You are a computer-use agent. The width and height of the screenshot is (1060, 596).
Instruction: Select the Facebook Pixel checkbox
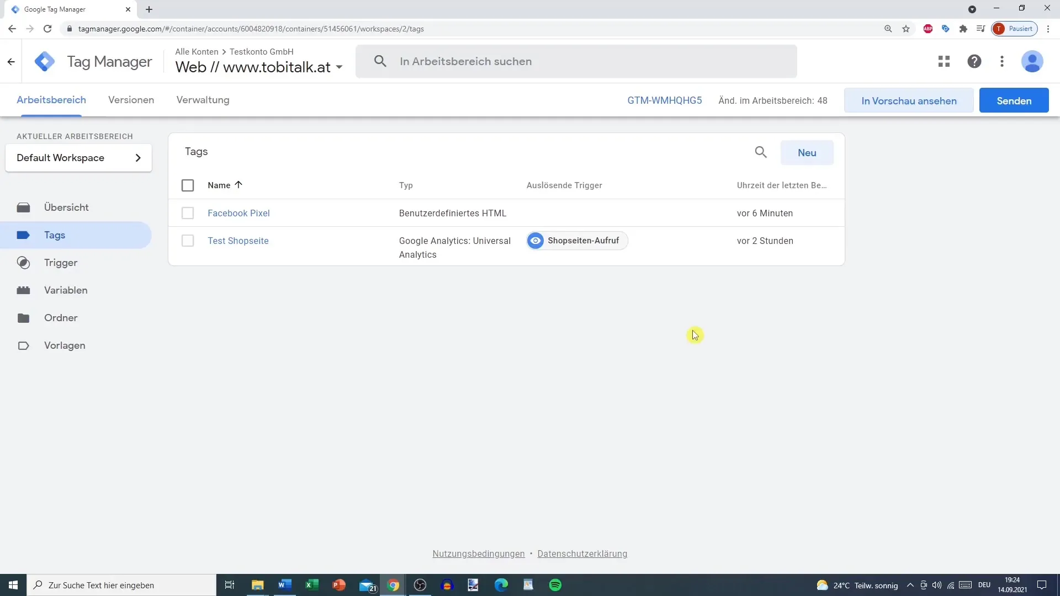coord(188,212)
